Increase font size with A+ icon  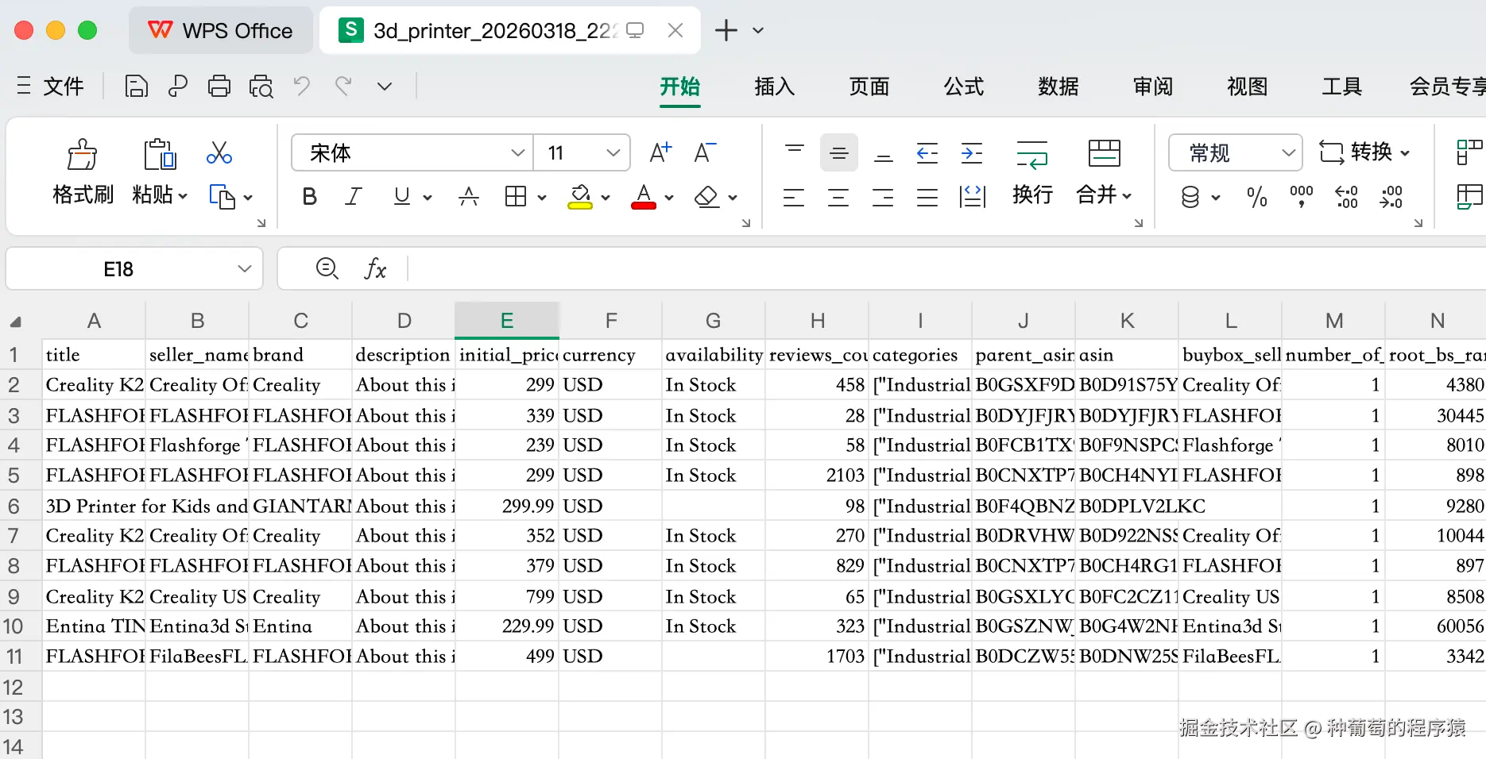click(x=660, y=152)
